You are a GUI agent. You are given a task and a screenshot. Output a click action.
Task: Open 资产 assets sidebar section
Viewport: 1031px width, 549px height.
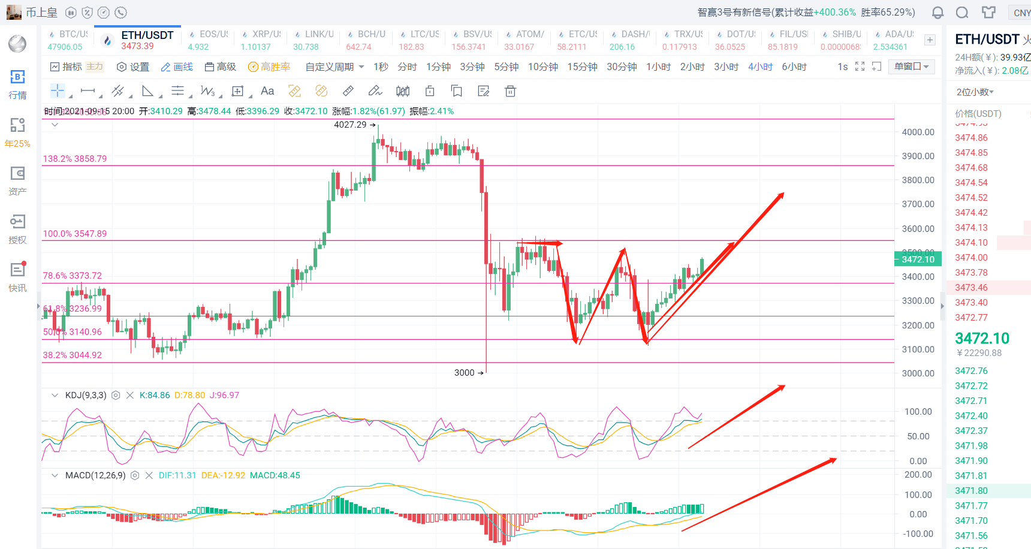pyautogui.click(x=17, y=181)
